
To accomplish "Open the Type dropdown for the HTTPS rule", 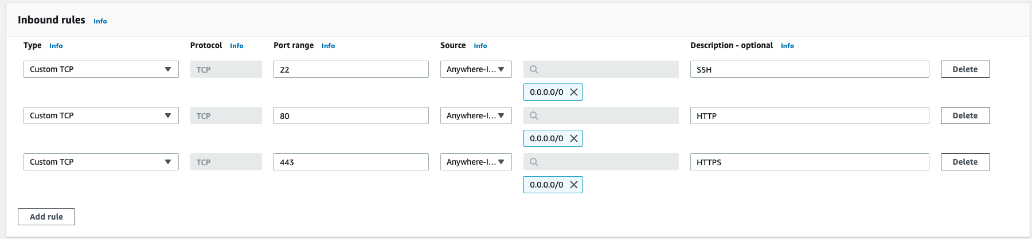I will pos(100,162).
